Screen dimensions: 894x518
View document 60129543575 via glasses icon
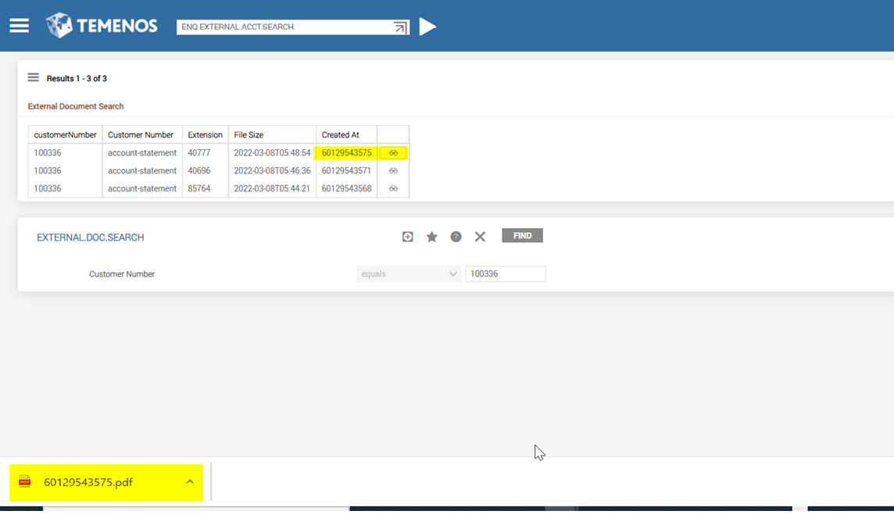click(x=393, y=153)
